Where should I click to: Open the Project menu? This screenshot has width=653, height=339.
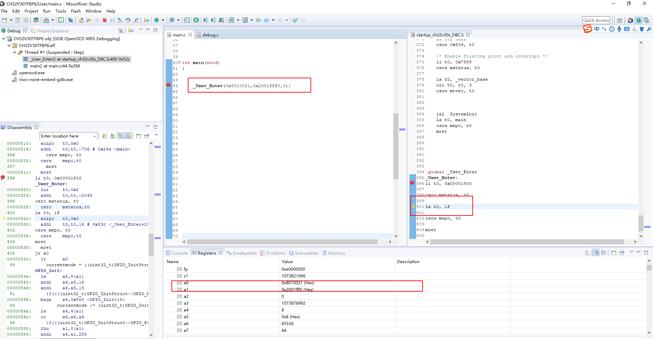tap(31, 11)
